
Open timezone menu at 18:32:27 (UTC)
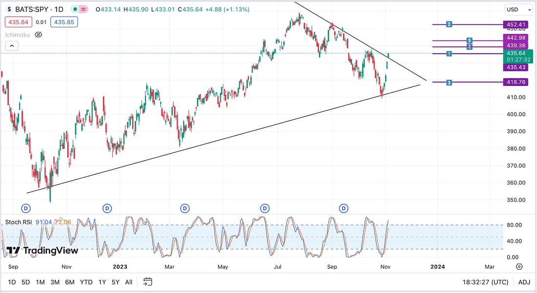485,282
